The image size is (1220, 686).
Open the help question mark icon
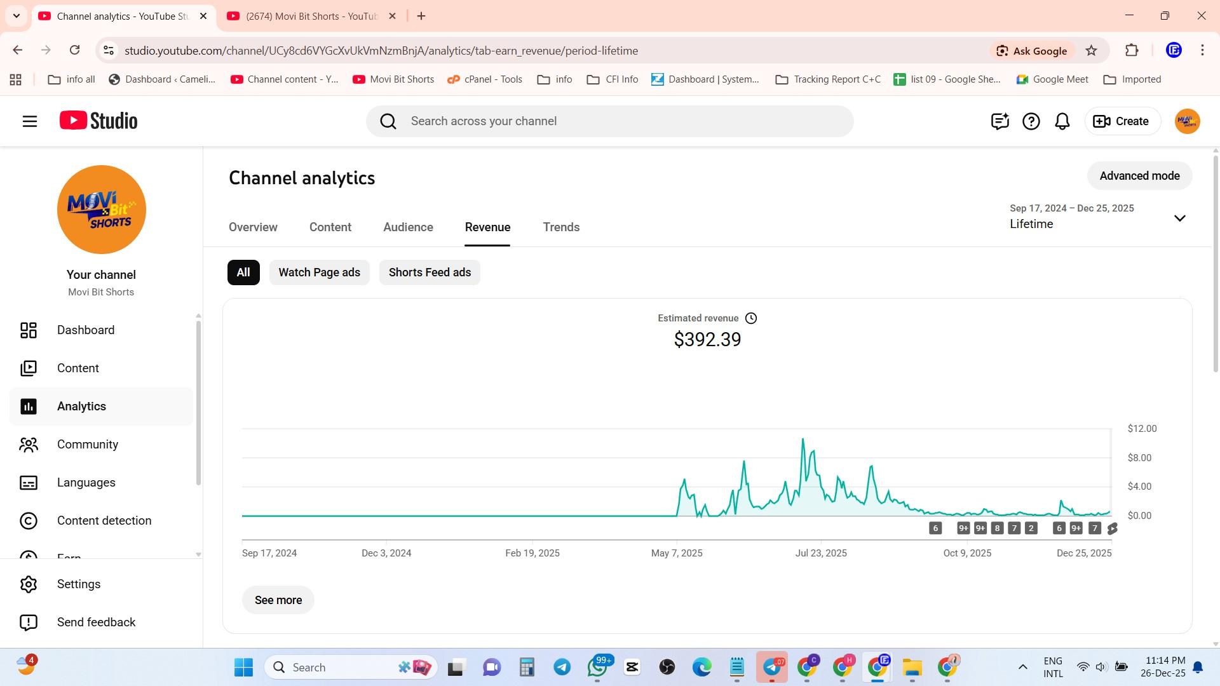point(1031,121)
